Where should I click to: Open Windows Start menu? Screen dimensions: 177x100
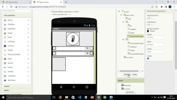click(x=3, y=97)
